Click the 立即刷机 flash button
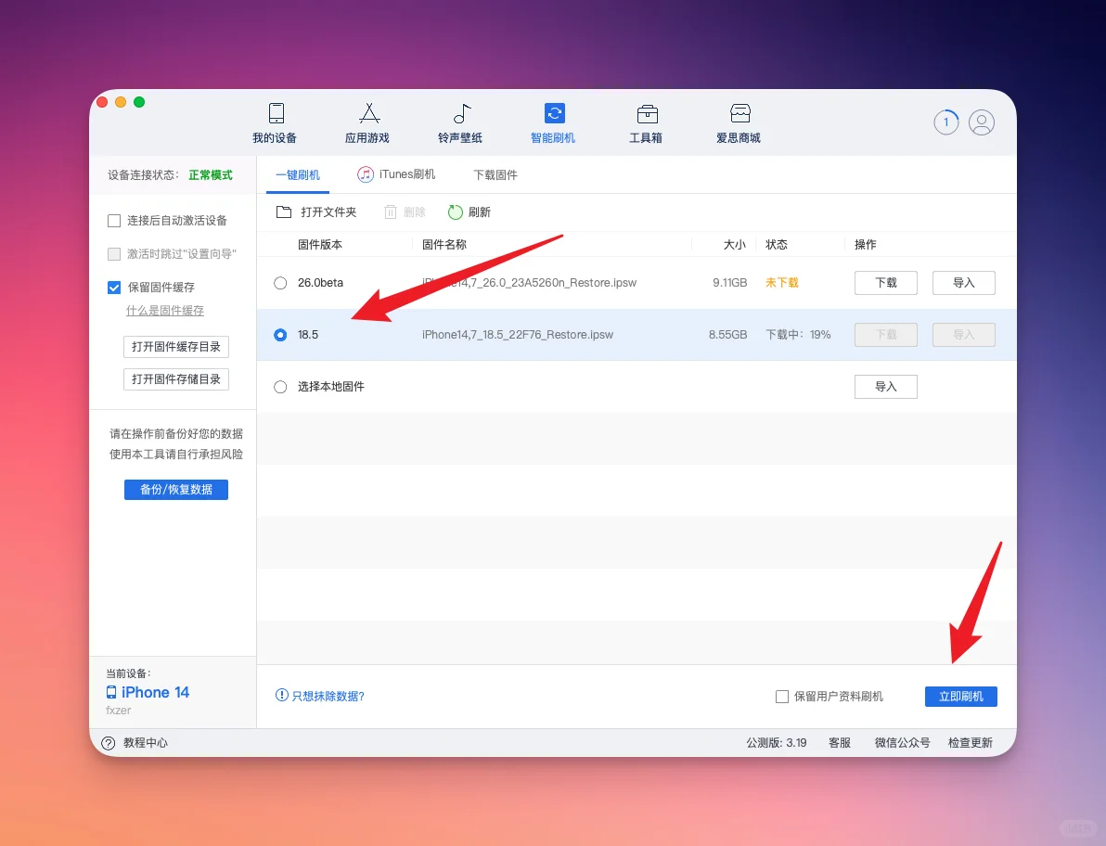Screen dimensions: 1106x846 click(x=960, y=697)
